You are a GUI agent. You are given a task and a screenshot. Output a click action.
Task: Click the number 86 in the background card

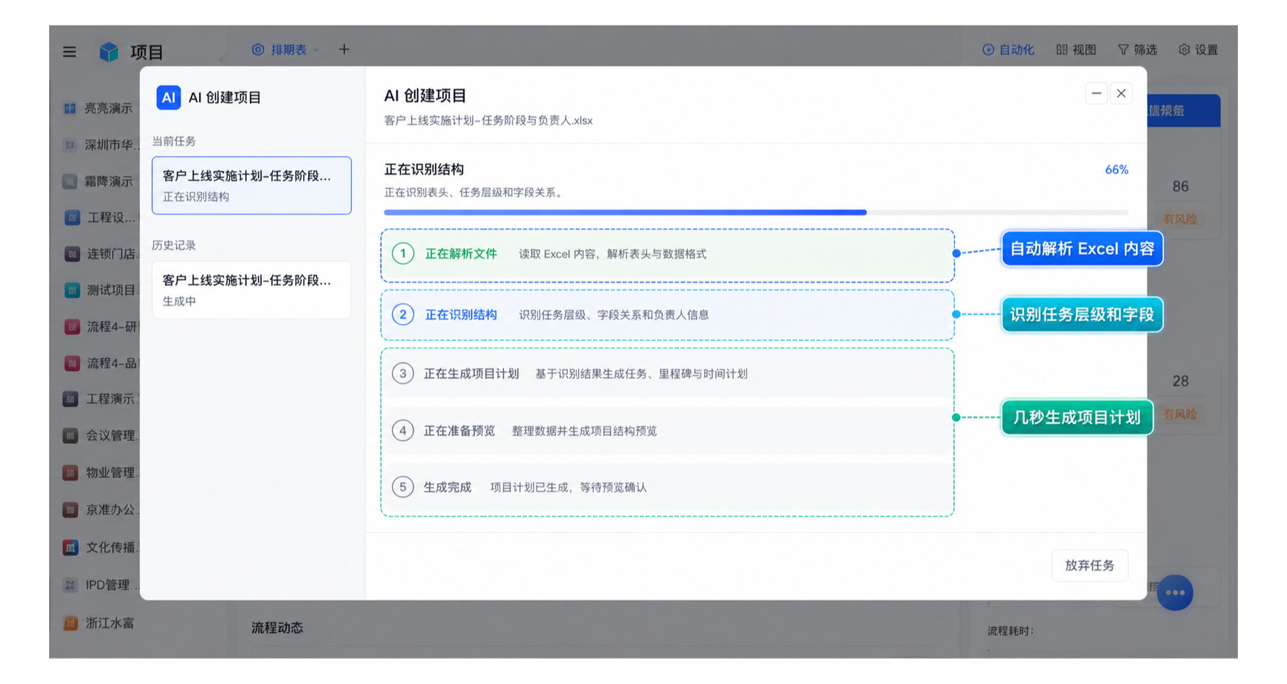pos(1180,187)
